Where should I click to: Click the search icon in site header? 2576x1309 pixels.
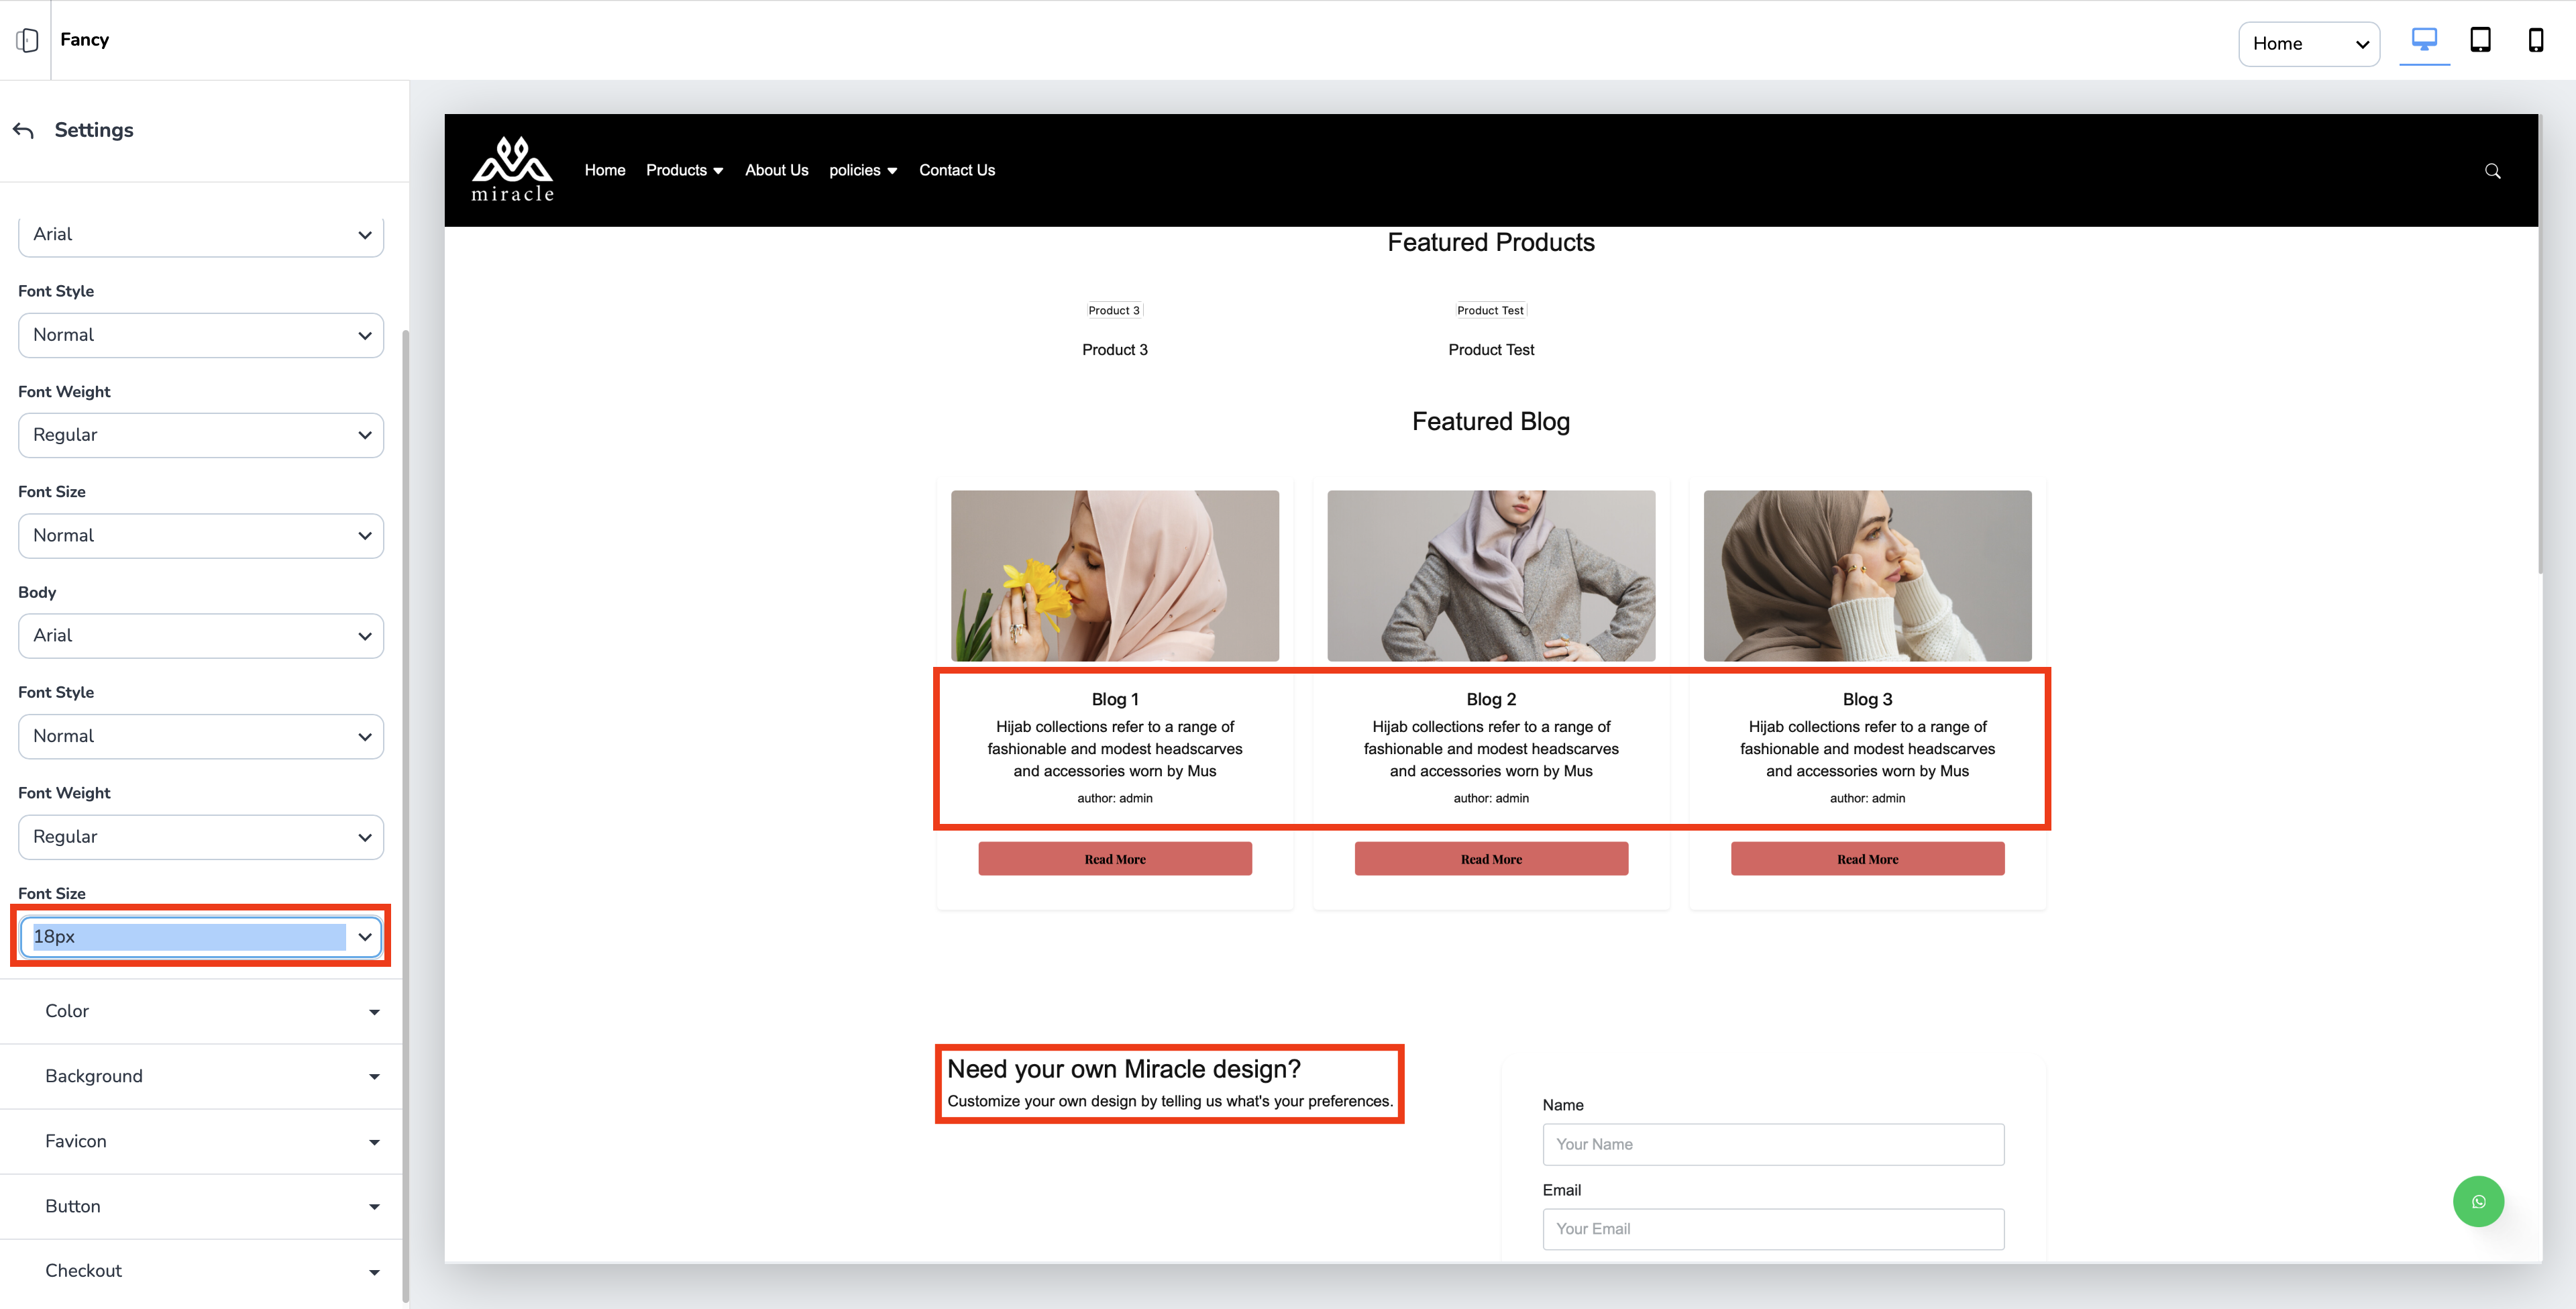click(2492, 171)
